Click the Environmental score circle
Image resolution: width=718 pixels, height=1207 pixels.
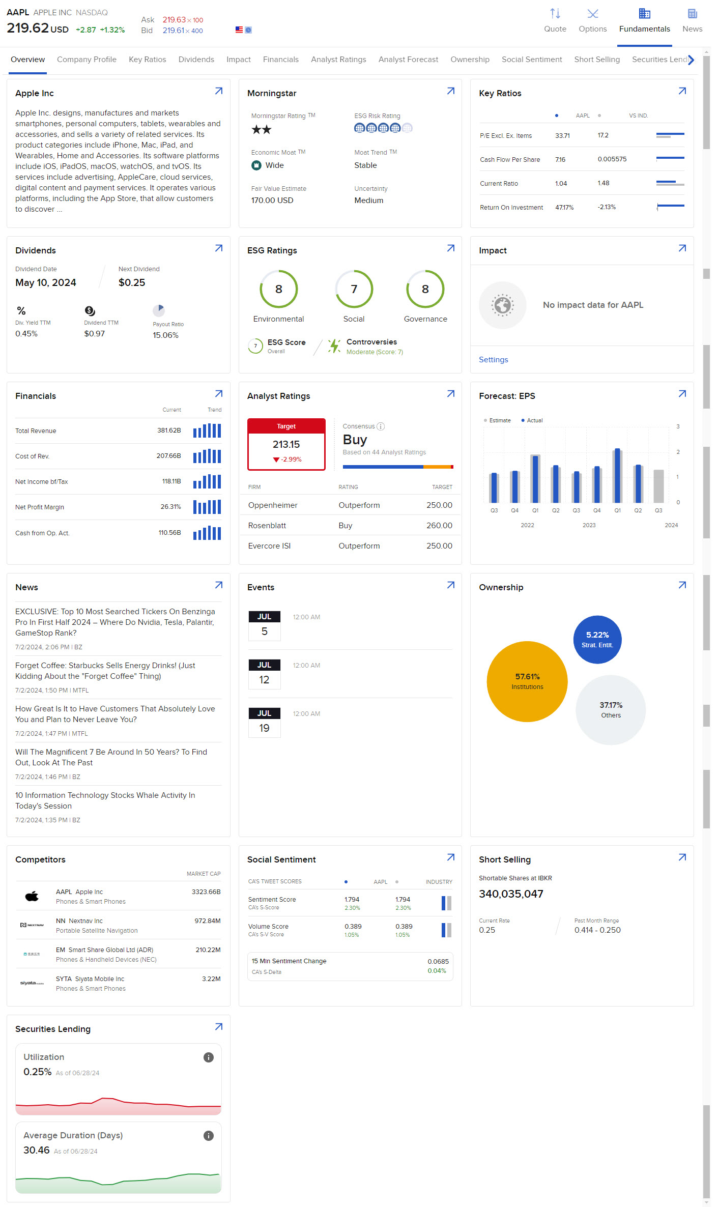point(278,289)
